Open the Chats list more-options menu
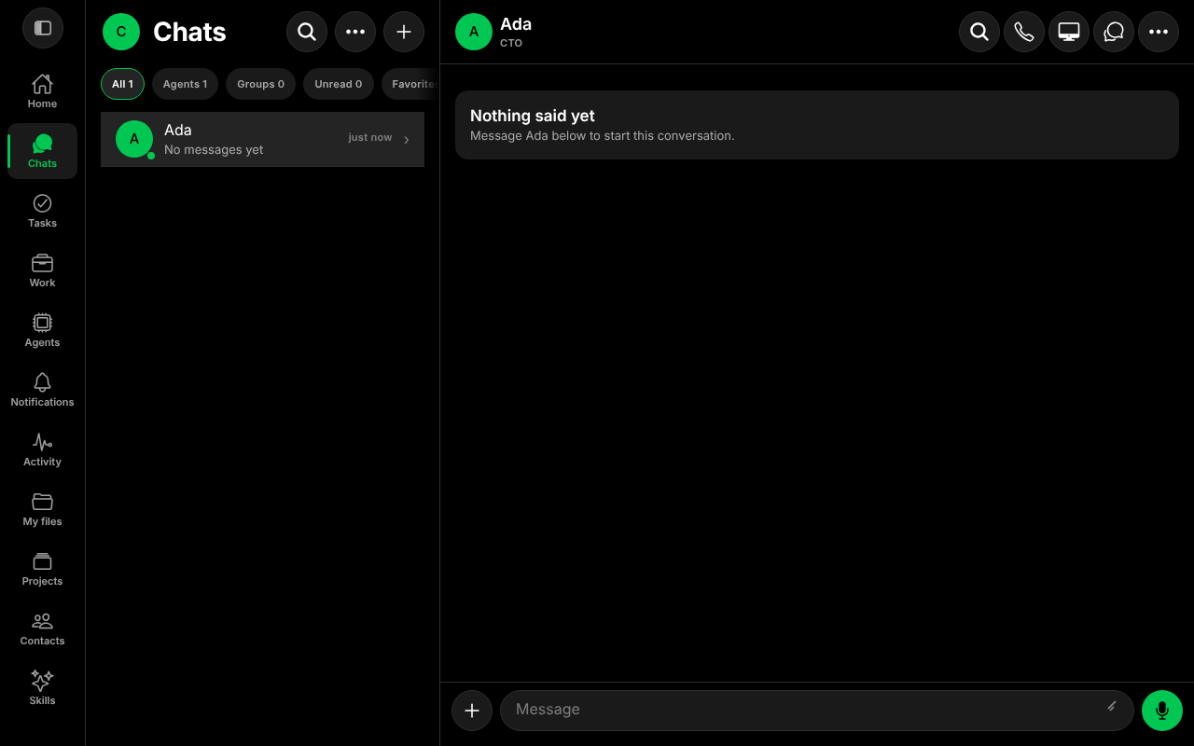 click(355, 32)
